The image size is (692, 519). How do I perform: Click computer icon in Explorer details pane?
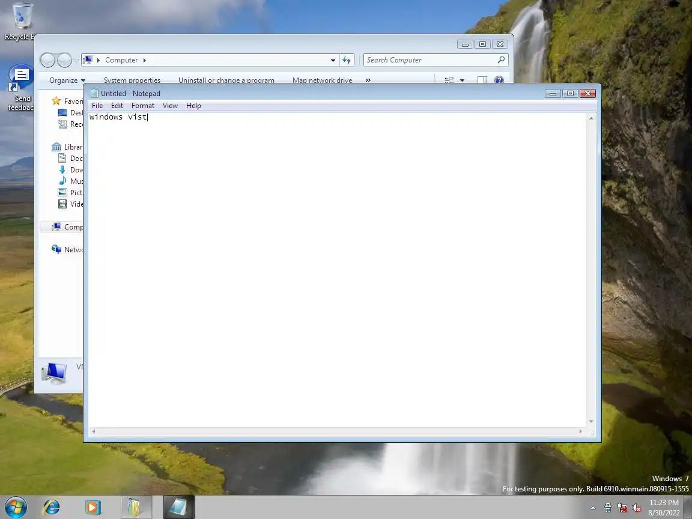pyautogui.click(x=54, y=373)
